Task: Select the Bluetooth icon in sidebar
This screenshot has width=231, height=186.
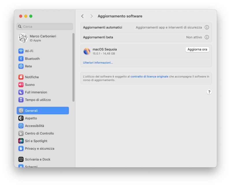Action: pyautogui.click(x=21, y=59)
